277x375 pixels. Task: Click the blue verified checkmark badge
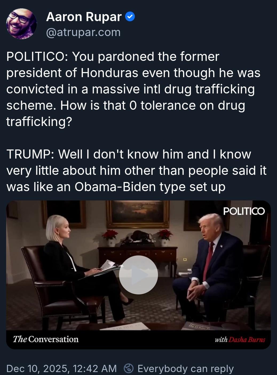tap(130, 17)
